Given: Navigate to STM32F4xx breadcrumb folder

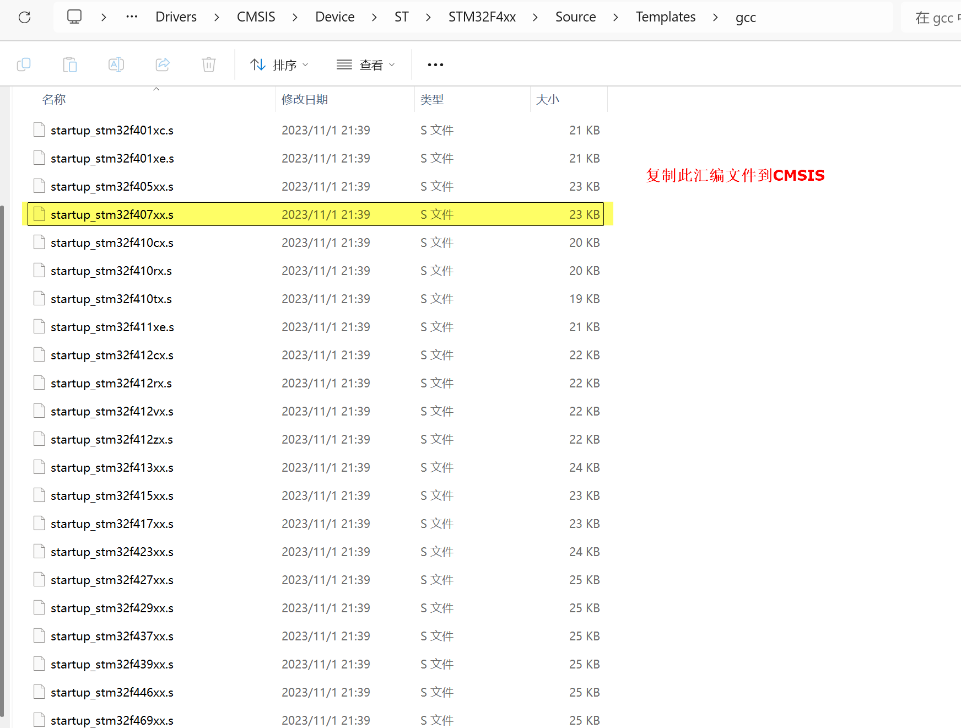Looking at the screenshot, I should tap(482, 17).
